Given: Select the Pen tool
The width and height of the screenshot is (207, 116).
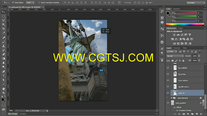Looking at the screenshot, I should [4, 72].
